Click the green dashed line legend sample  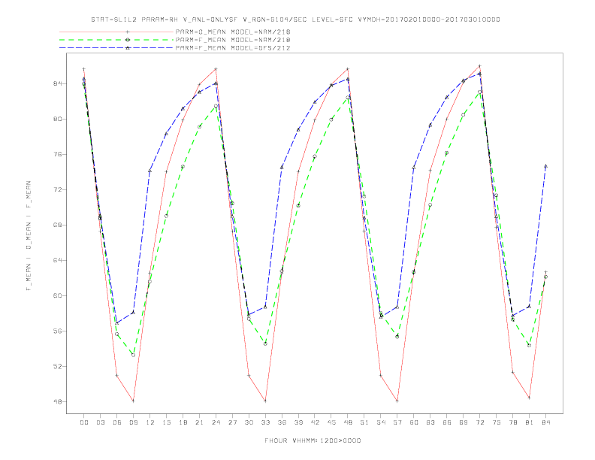click(x=116, y=40)
